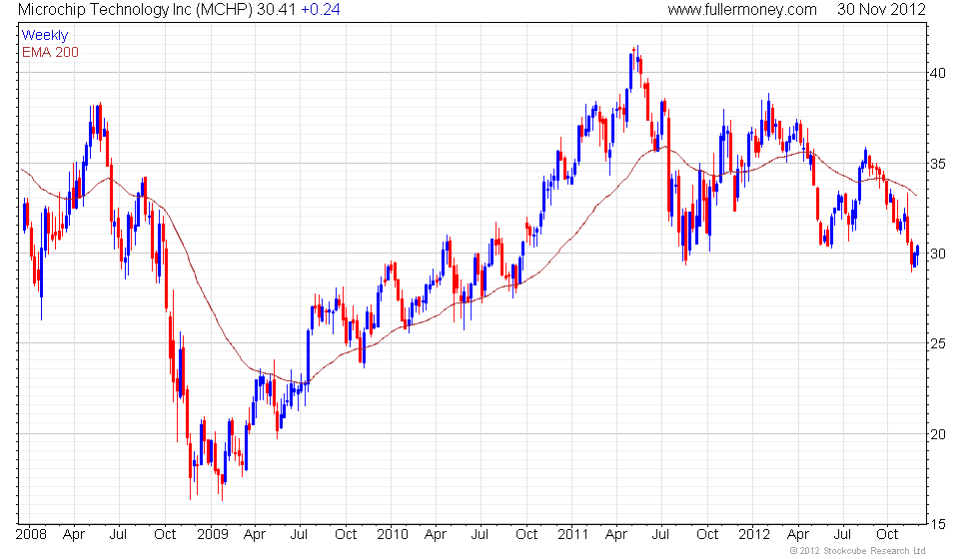
Task: Click the price change +0.24
Action: [321, 9]
